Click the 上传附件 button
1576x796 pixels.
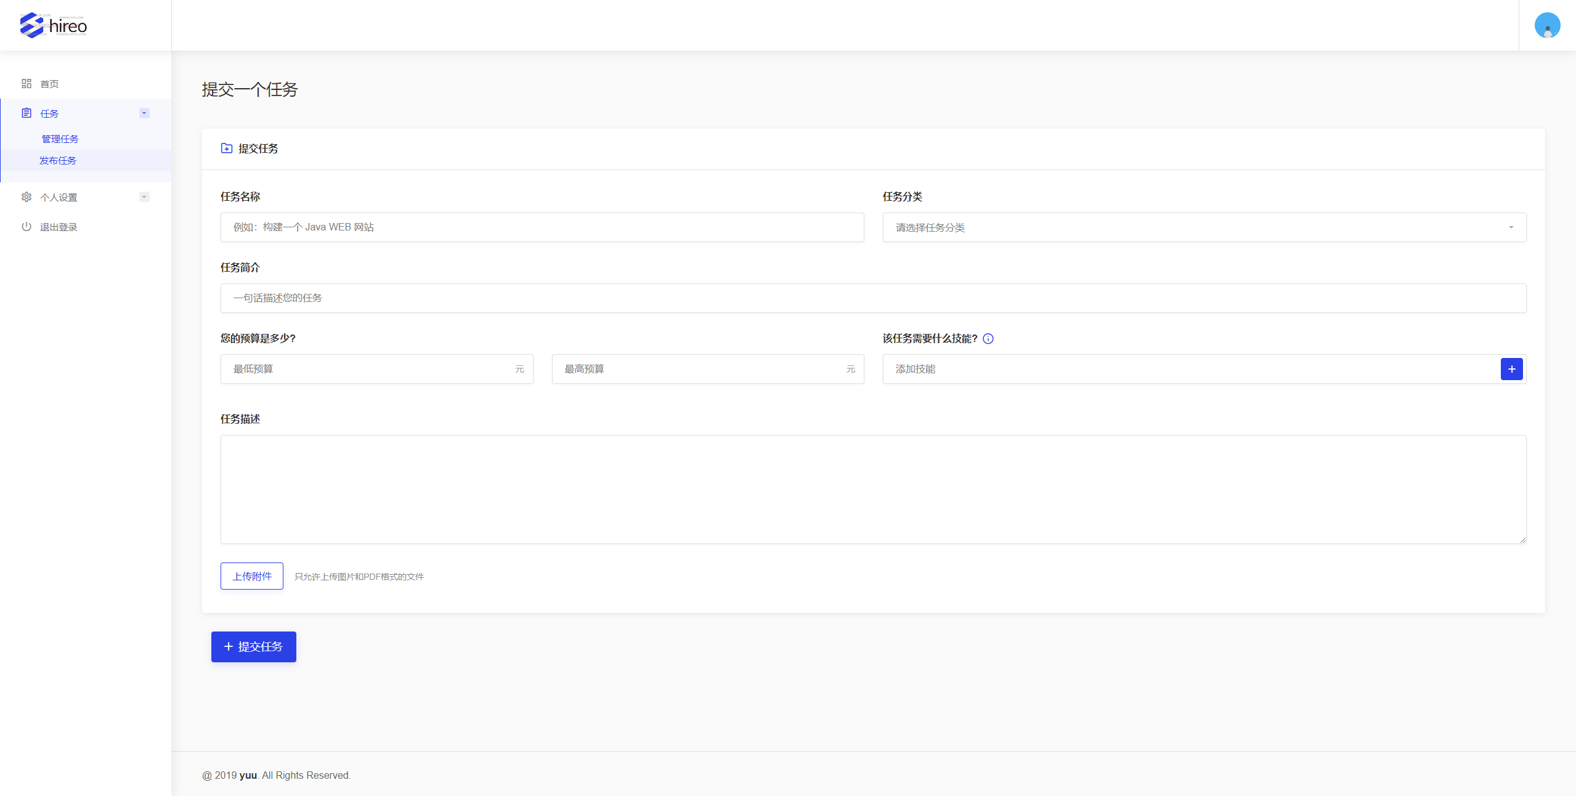click(251, 576)
